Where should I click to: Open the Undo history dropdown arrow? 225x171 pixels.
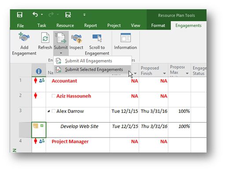click(42, 15)
